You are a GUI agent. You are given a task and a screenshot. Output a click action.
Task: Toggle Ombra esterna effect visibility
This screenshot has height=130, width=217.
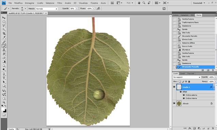coord(184,95)
